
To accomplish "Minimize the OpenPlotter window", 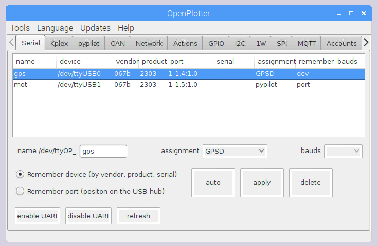I will 339,14.
